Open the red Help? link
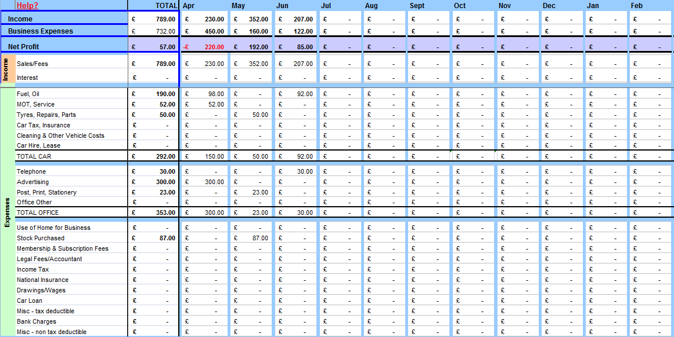674x337 pixels. pyautogui.click(x=27, y=6)
